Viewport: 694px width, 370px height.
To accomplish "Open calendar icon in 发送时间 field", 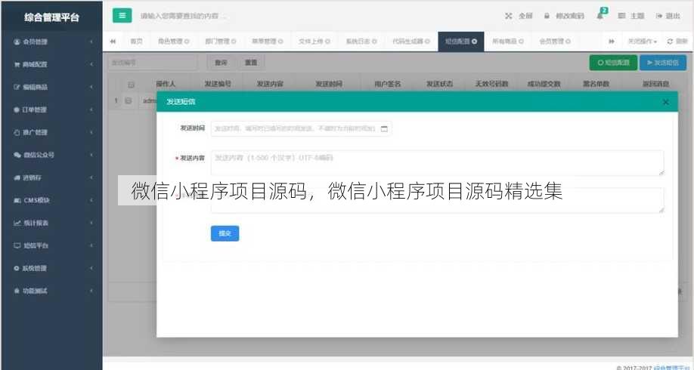I will 384,129.
